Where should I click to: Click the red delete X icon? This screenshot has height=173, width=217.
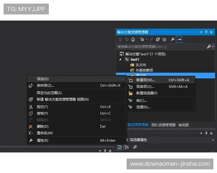tap(31, 127)
